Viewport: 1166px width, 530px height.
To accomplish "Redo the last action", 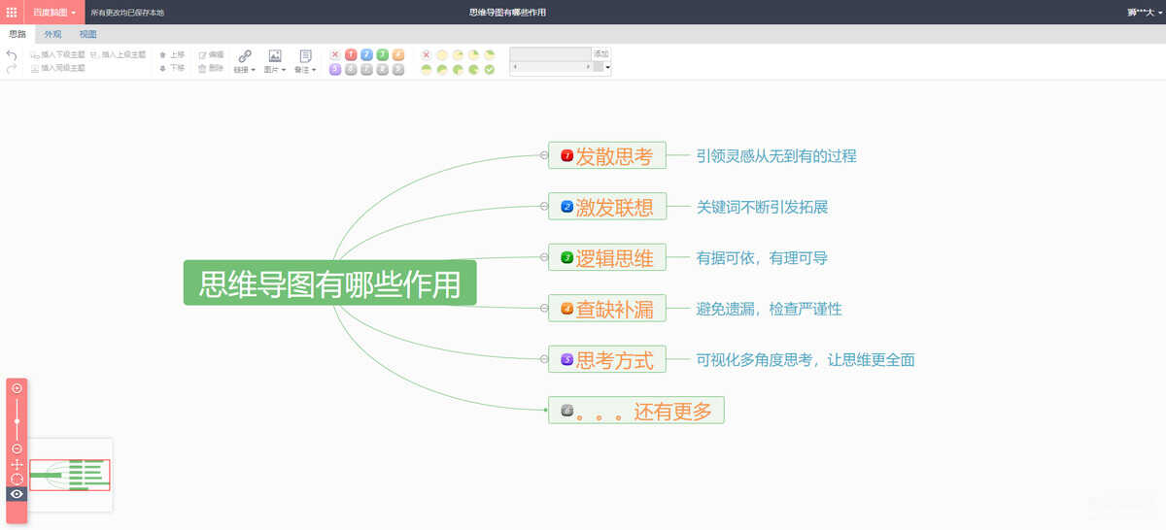I will (12, 69).
